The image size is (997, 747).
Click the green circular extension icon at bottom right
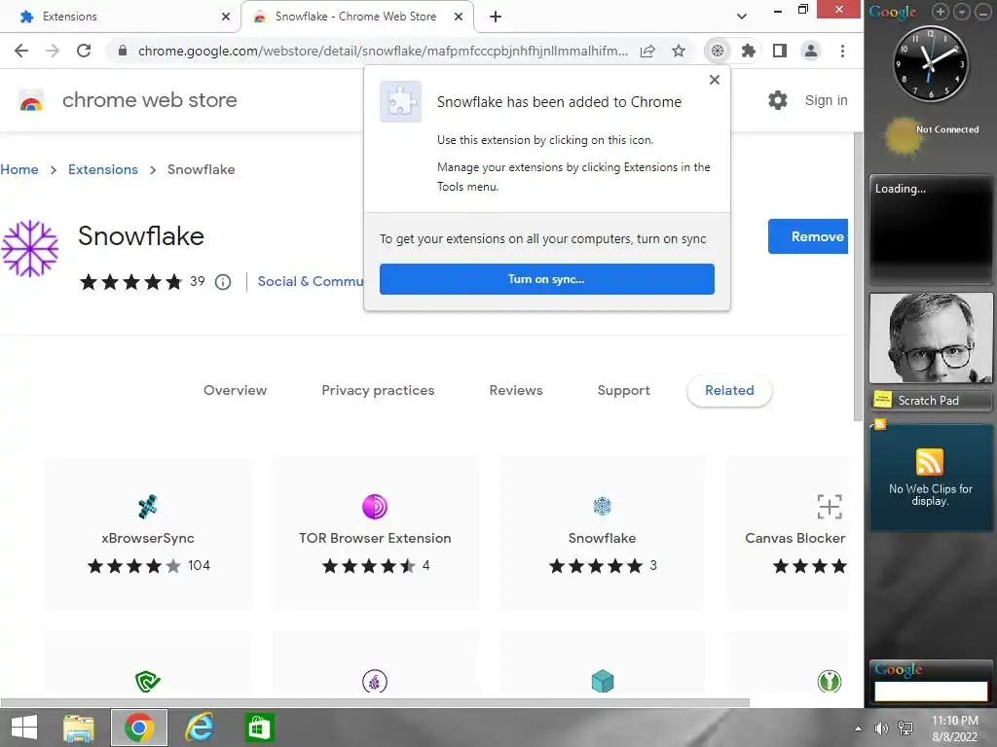click(830, 682)
